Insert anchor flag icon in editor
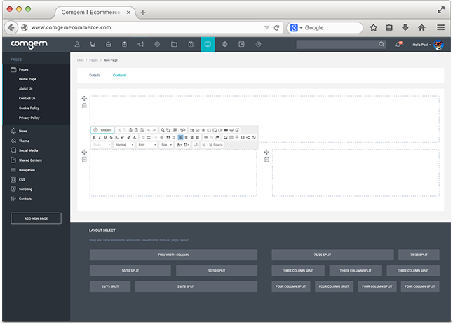This screenshot has height=324, width=453. coord(217,137)
